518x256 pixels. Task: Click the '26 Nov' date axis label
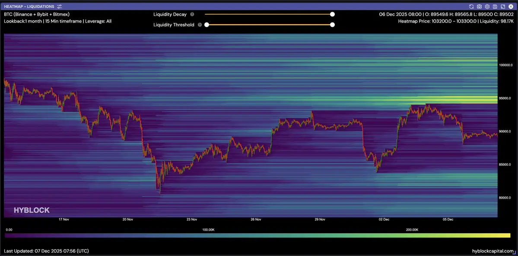(x=256, y=219)
